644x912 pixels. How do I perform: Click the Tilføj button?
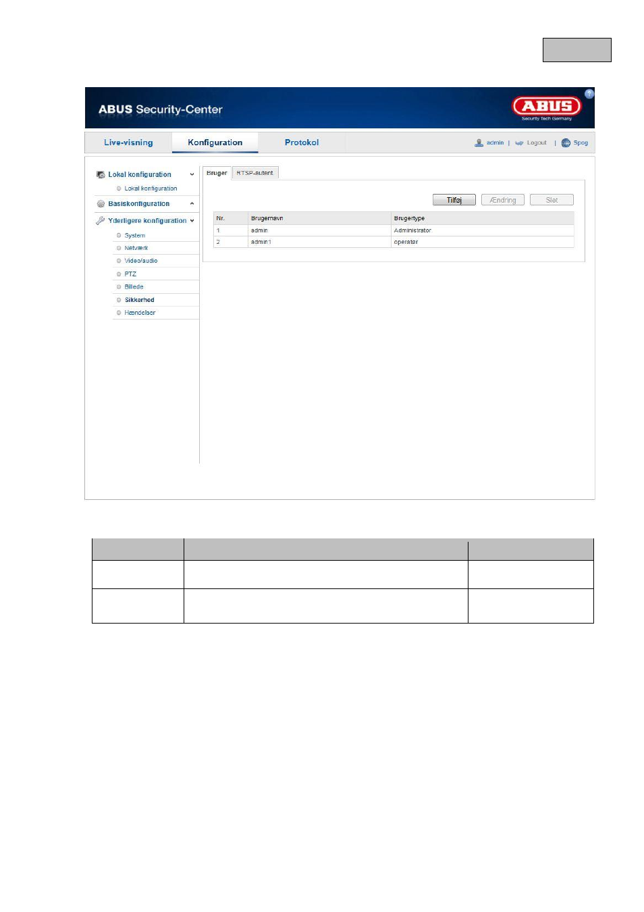coord(454,200)
